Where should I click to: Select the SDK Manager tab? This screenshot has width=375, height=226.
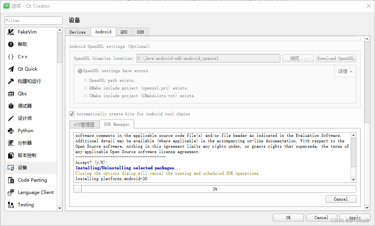117,124
